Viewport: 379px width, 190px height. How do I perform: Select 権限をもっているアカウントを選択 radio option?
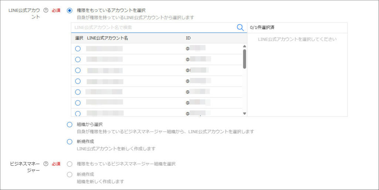pyautogui.click(x=70, y=10)
